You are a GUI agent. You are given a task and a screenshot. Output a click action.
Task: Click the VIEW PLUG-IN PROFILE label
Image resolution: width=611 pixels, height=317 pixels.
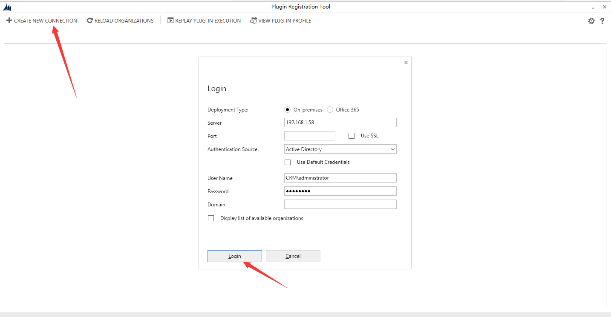[x=285, y=20]
